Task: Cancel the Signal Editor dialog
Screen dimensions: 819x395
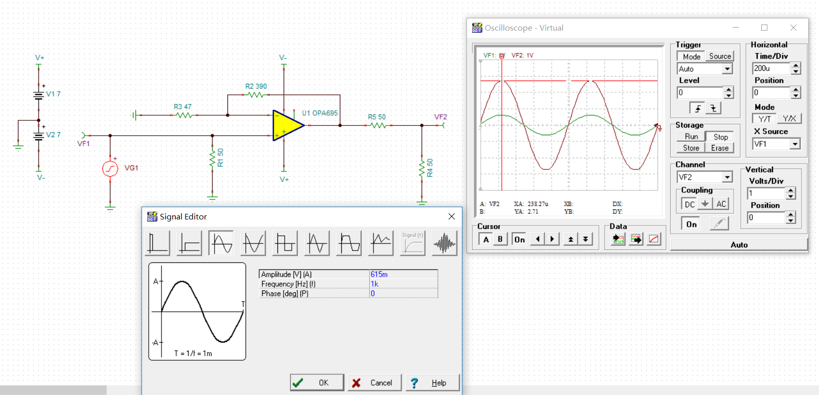Action: [375, 383]
